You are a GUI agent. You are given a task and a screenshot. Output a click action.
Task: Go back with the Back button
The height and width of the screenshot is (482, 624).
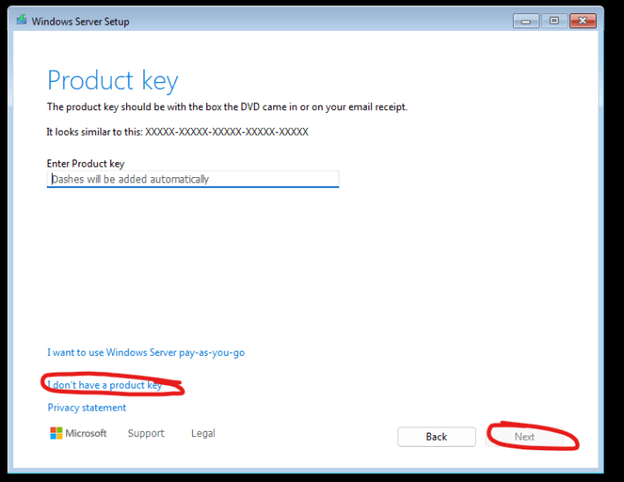436,437
